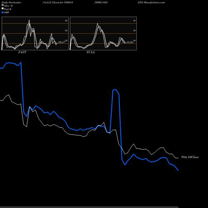
Task: Click the 'Fast K' legend label
Action: click(x=8, y=9)
